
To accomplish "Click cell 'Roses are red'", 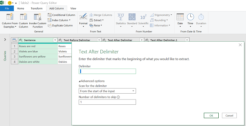I will pyautogui.click(x=38, y=46).
